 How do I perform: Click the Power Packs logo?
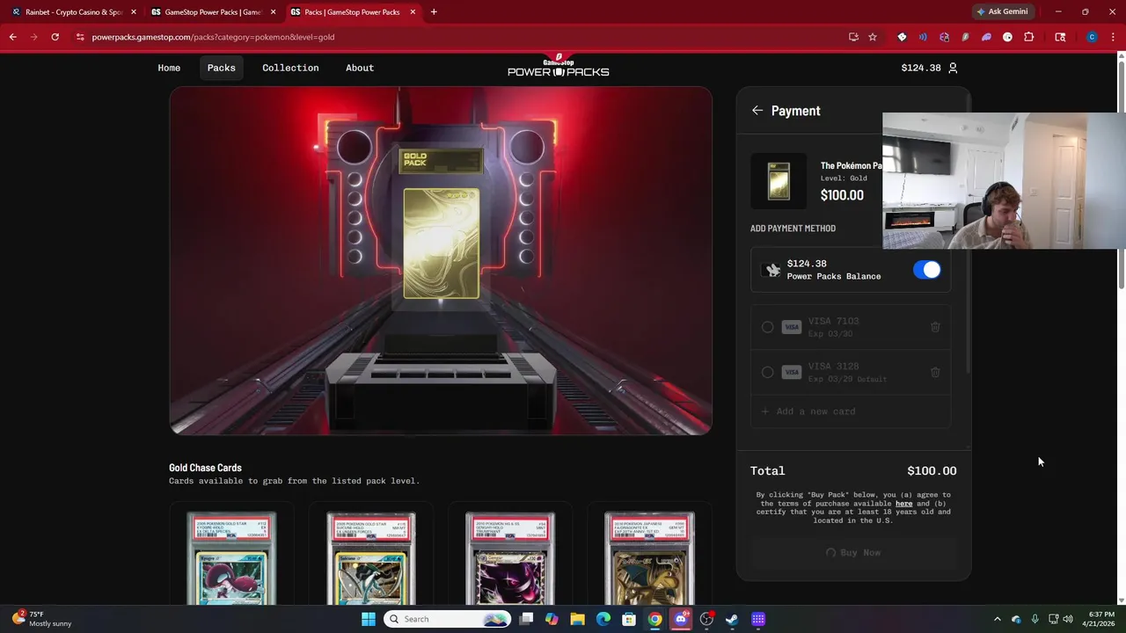[558, 66]
